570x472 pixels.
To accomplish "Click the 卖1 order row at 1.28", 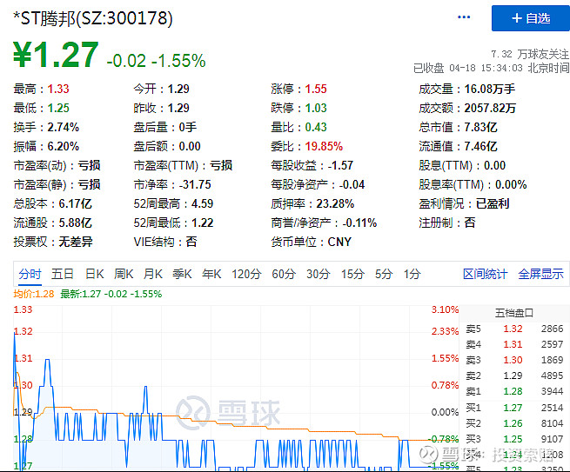I will click(514, 391).
